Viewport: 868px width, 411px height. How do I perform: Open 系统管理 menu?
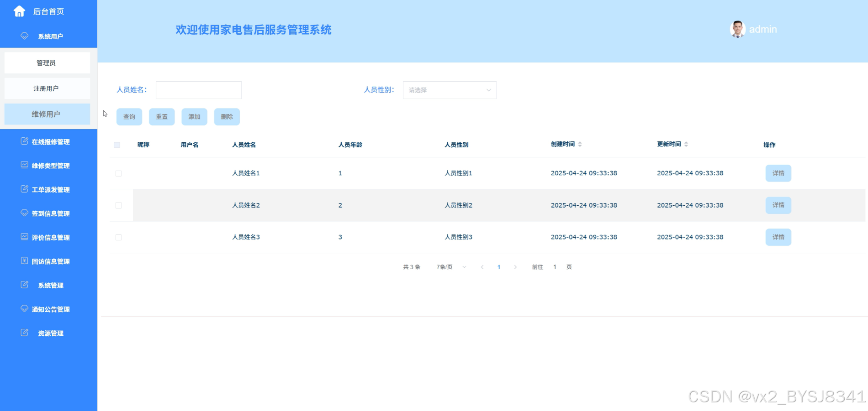(48, 285)
